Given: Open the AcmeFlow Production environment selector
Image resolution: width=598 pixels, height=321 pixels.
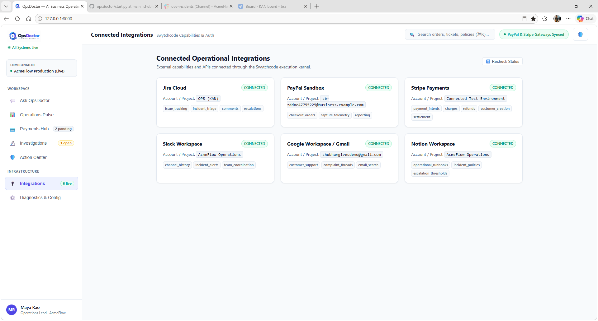Looking at the screenshot, I should pos(41,68).
